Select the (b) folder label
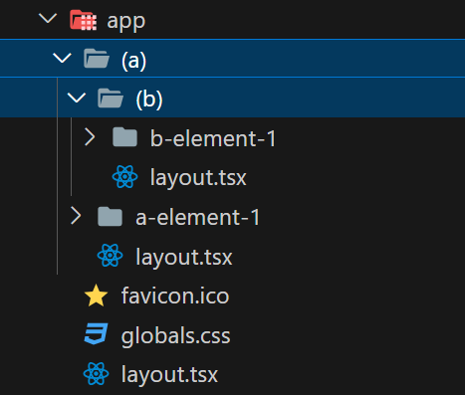 coord(149,99)
